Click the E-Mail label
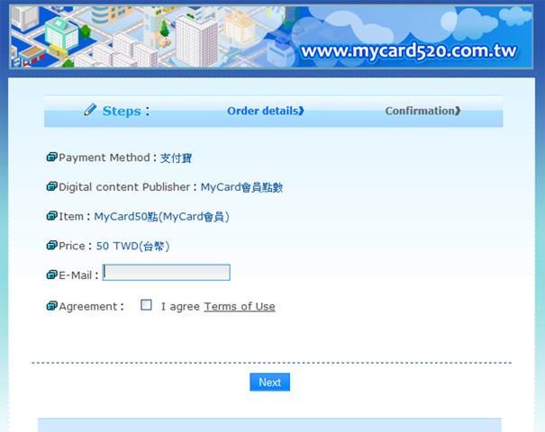Screen dimensions: 545x432 point(76,275)
